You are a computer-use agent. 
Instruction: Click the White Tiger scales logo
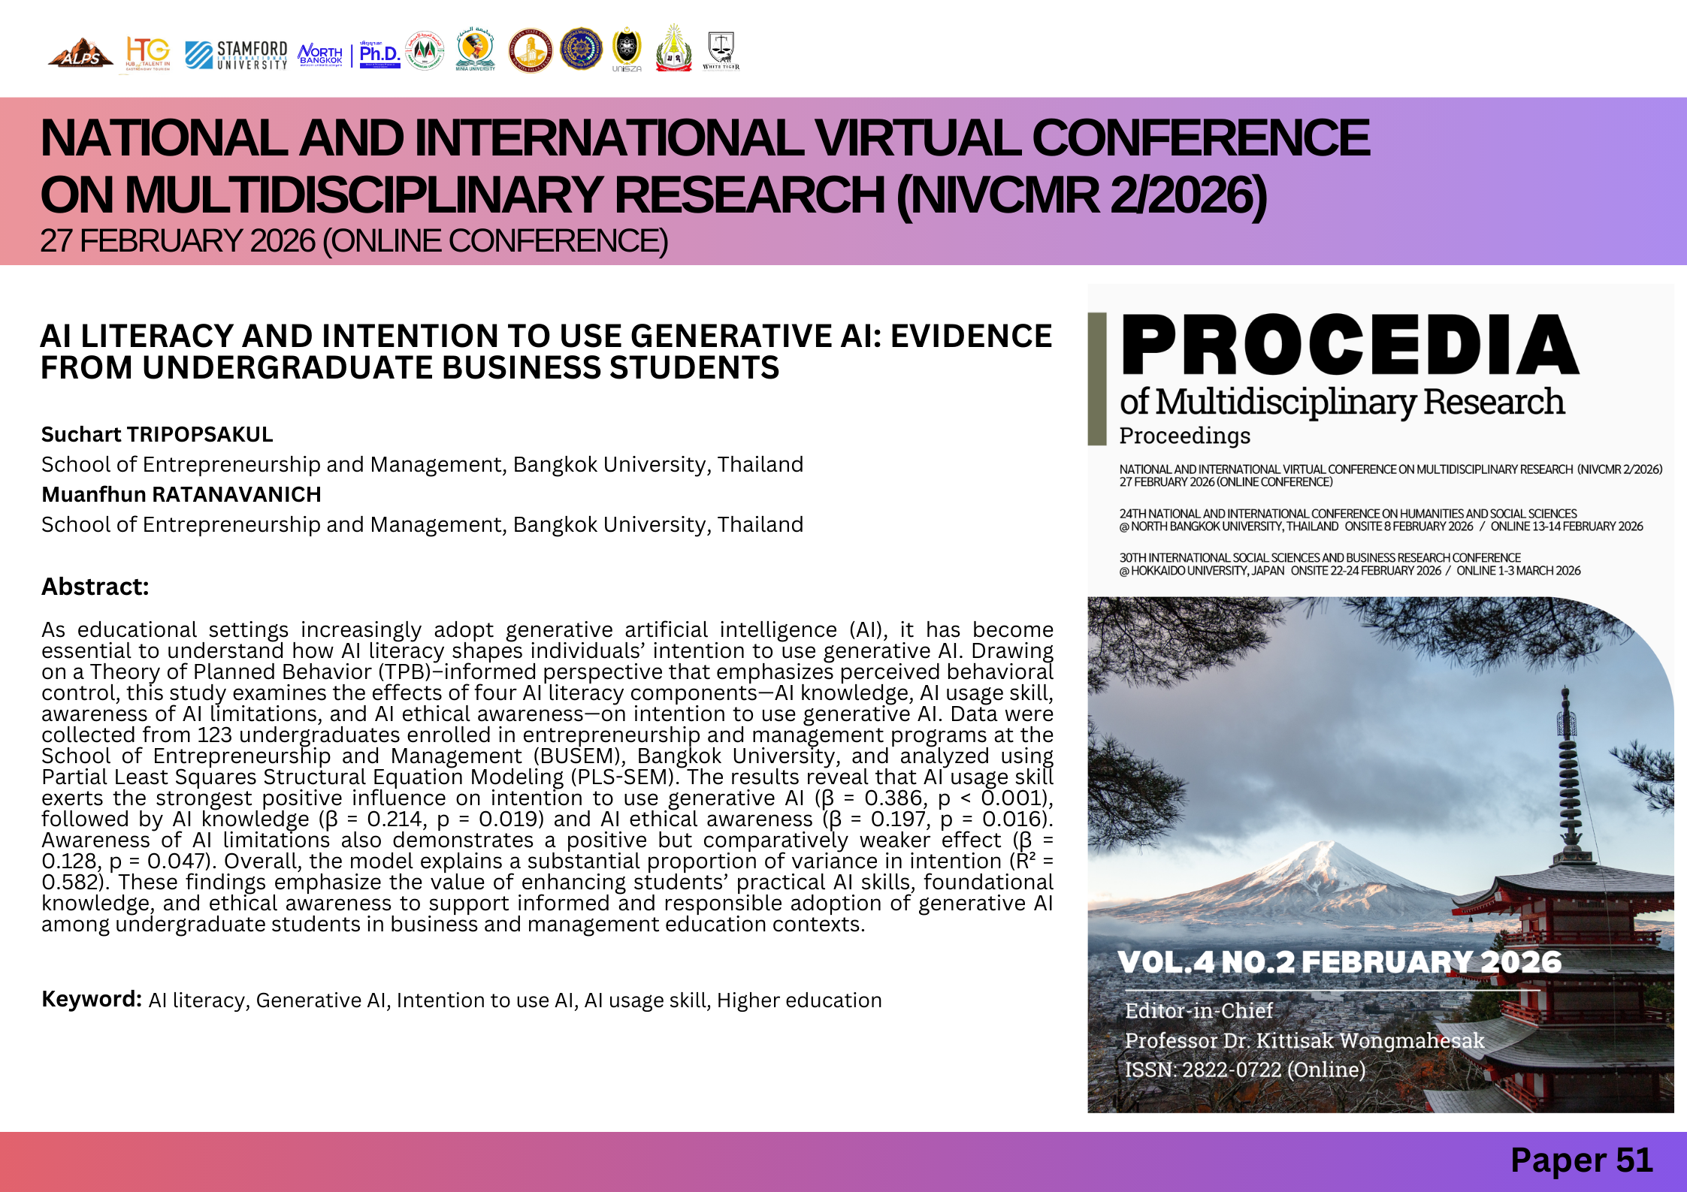(721, 51)
